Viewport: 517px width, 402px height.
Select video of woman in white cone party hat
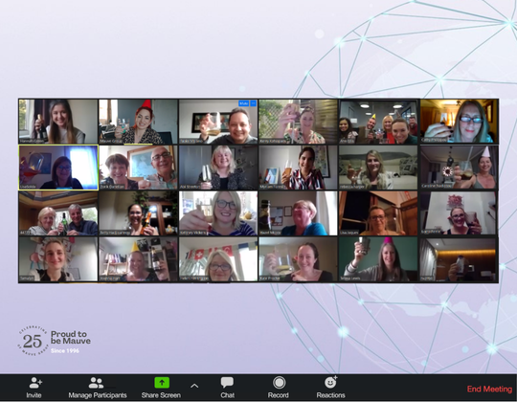pyautogui.click(x=459, y=167)
